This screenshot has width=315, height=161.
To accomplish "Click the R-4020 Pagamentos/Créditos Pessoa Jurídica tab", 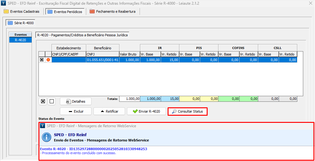I will pyautogui.click(x=82, y=35).
